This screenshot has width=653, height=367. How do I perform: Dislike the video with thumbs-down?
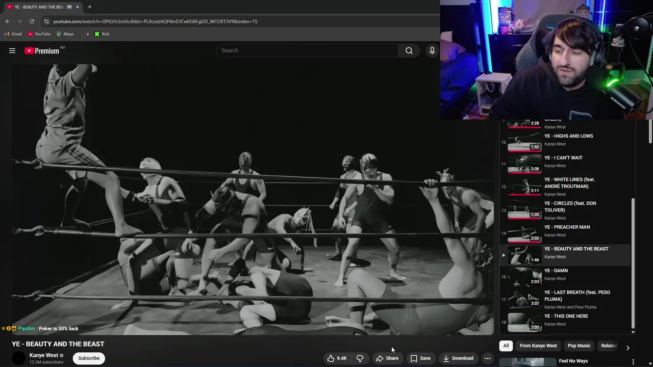pyautogui.click(x=360, y=358)
